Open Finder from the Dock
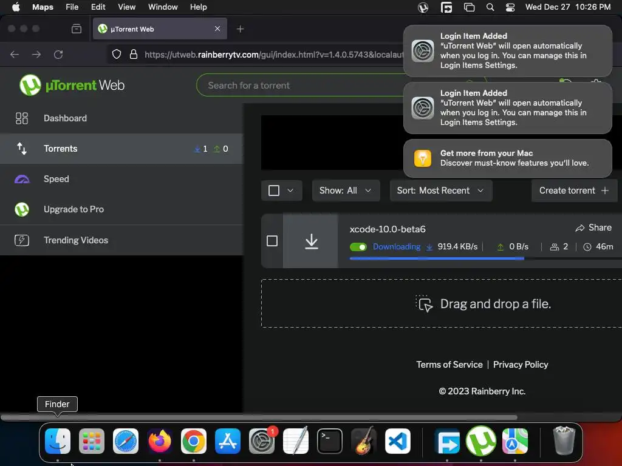 pyautogui.click(x=58, y=441)
